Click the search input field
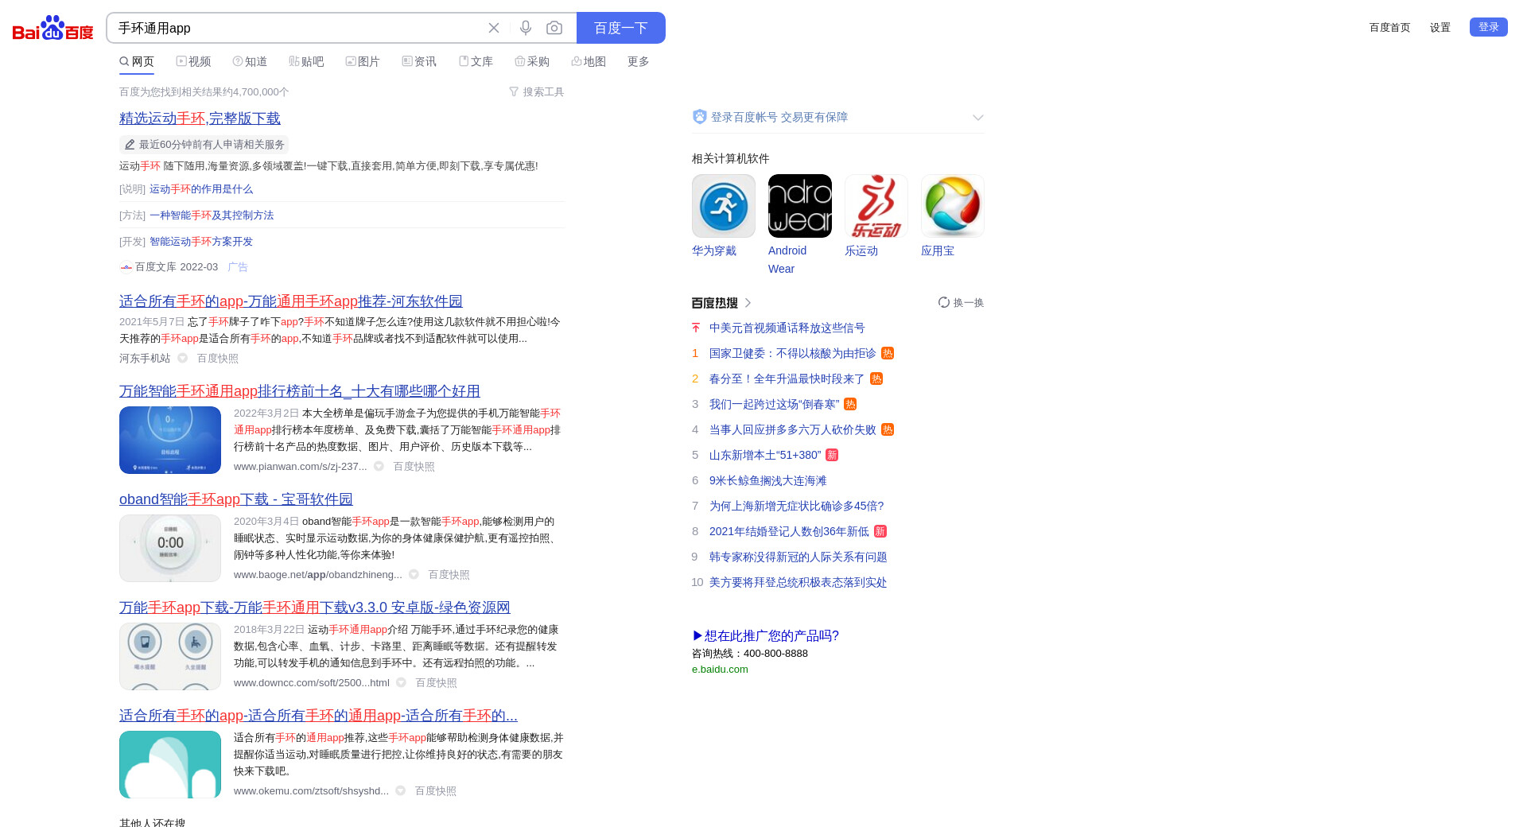 tap(294, 28)
